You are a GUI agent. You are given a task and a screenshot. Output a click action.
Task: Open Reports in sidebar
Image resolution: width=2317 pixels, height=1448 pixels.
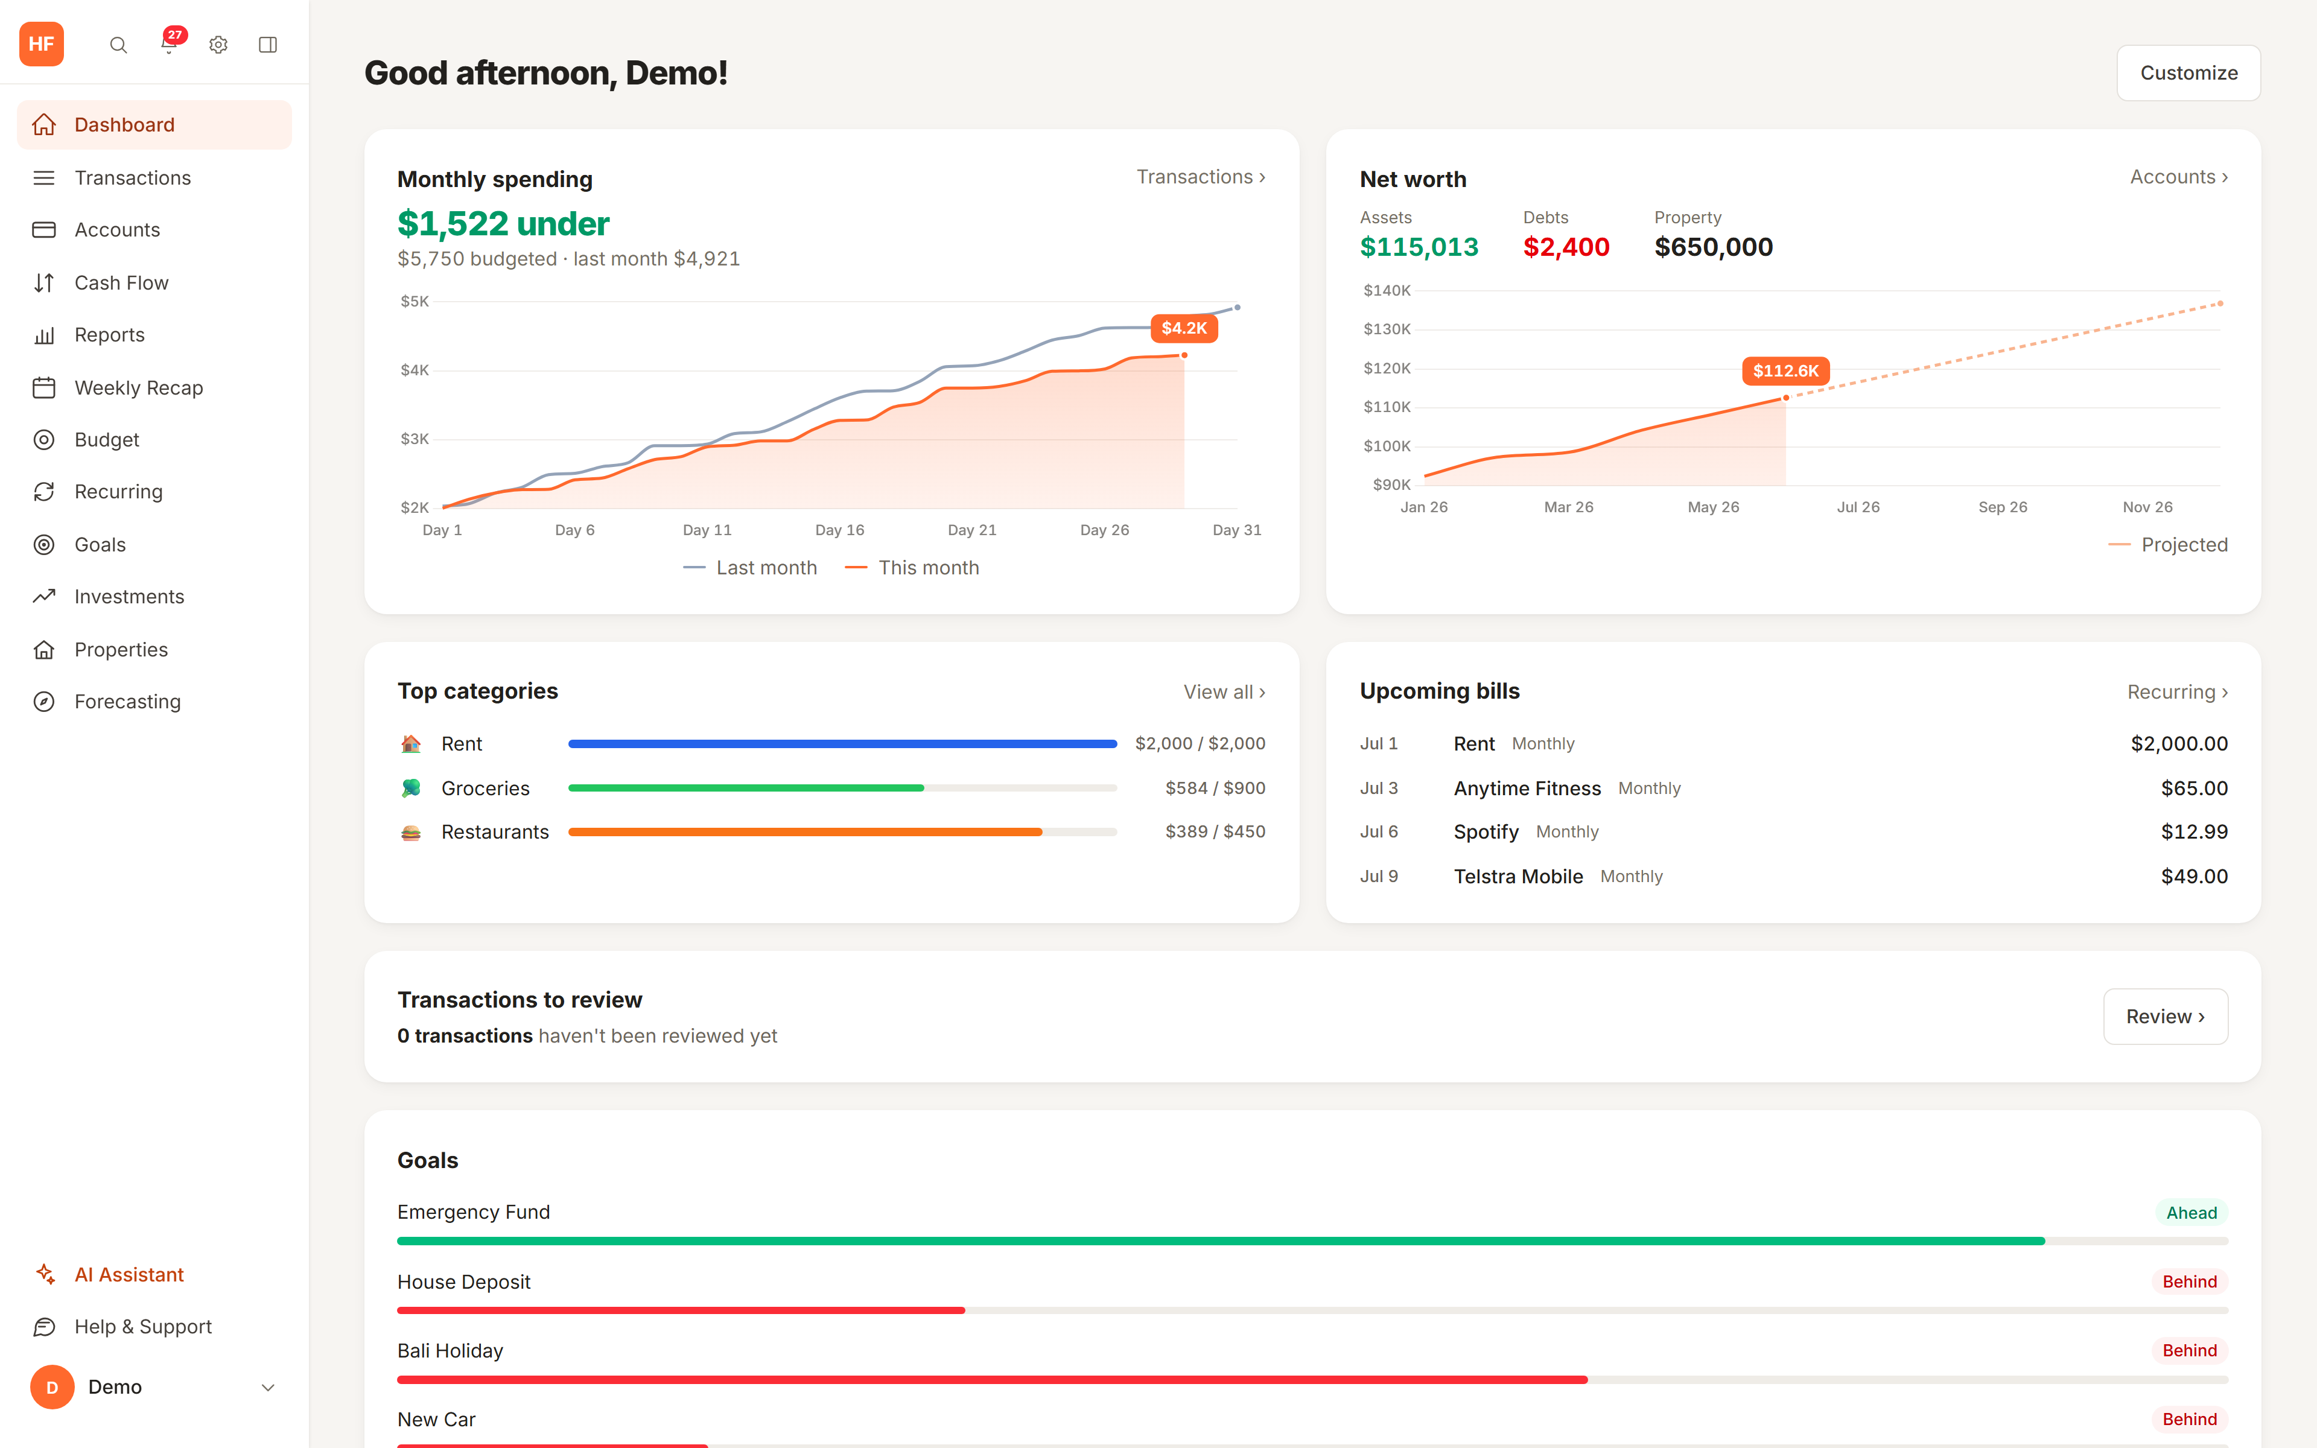(x=154, y=335)
